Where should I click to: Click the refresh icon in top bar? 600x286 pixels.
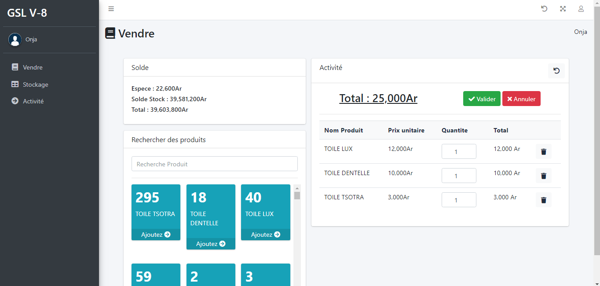(544, 9)
